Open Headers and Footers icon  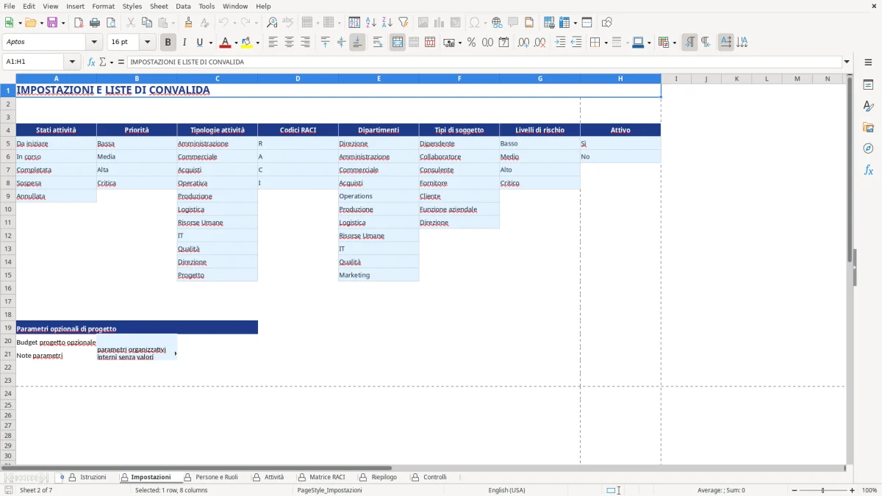[529, 23]
